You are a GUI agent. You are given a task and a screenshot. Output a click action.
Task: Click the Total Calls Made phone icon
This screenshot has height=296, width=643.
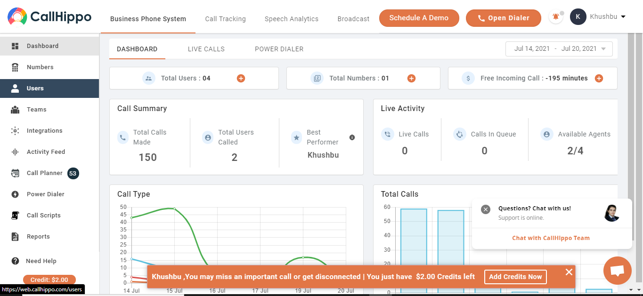123,137
